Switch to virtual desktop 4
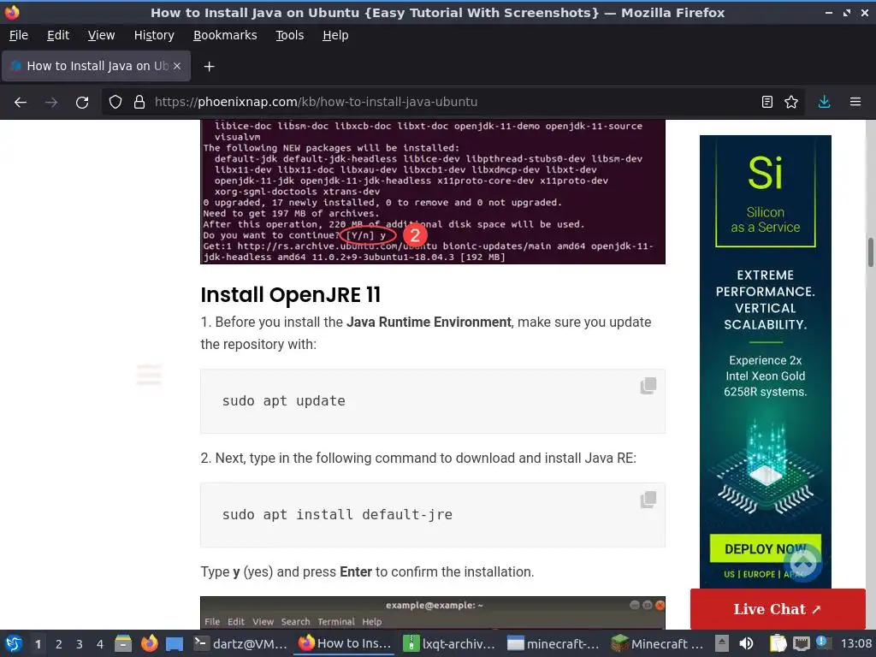Image resolution: width=876 pixels, height=657 pixels. (x=100, y=644)
